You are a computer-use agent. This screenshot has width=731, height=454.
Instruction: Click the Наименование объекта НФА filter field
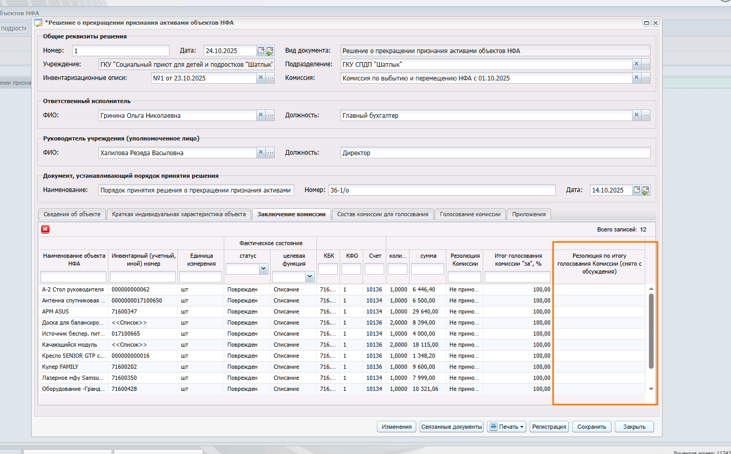[73, 277]
